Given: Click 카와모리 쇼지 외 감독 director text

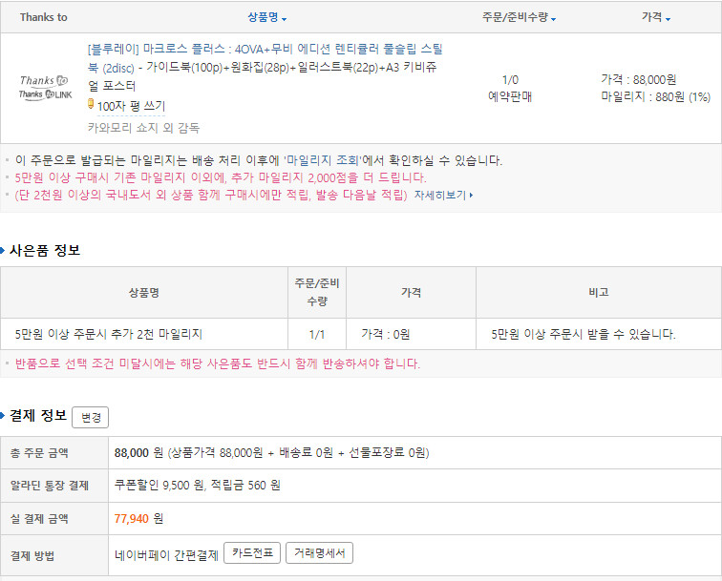Looking at the screenshot, I should [x=143, y=127].
